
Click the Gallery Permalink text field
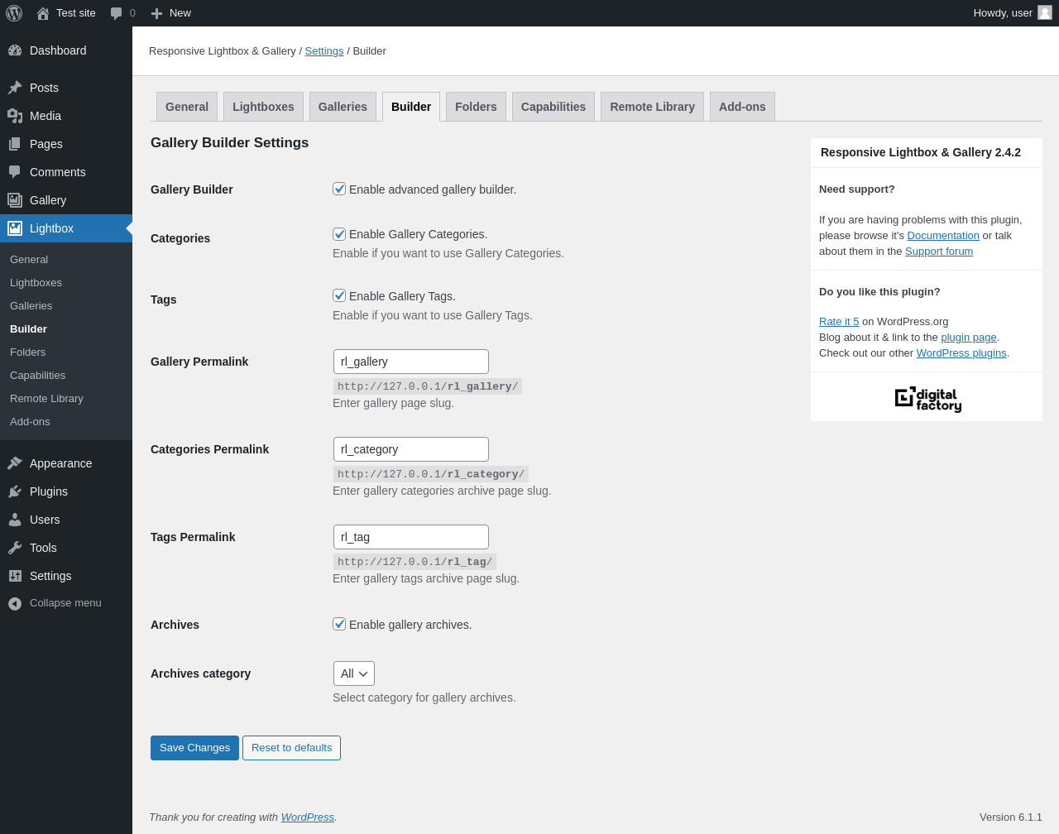click(x=411, y=362)
